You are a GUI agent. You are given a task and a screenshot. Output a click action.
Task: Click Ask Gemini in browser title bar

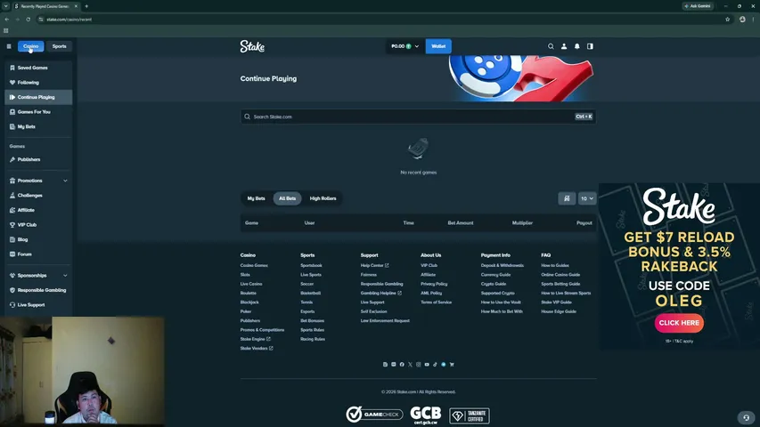click(x=698, y=6)
